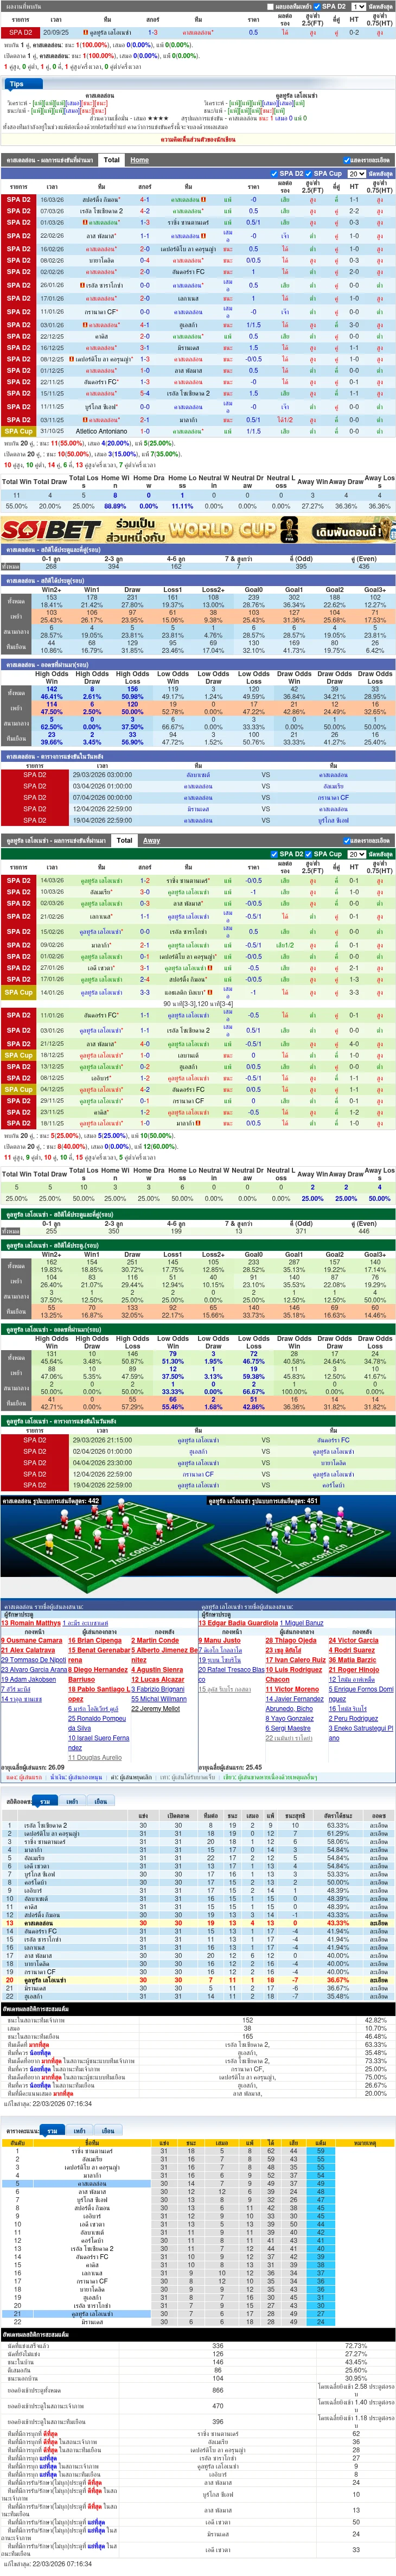Open player 21 Alex Calatrava link
Image resolution: width=396 pixels, height=2576 pixels.
tap(28, 1650)
